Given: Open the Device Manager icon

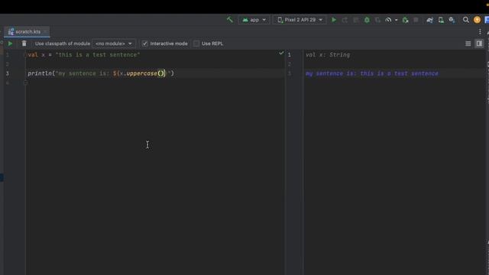Looking at the screenshot, I should (x=441, y=20).
